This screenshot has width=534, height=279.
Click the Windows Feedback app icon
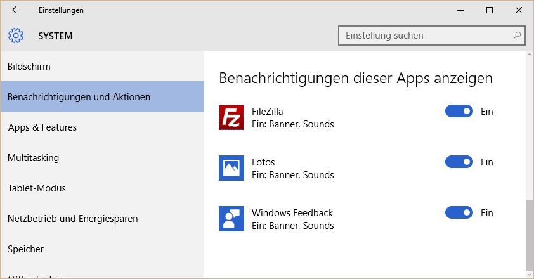pyautogui.click(x=231, y=219)
